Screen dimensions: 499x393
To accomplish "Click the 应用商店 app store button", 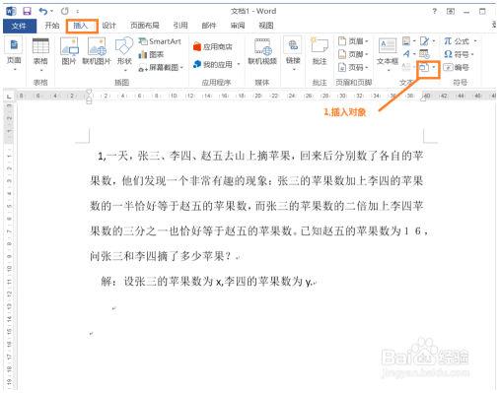I will 212,46.
